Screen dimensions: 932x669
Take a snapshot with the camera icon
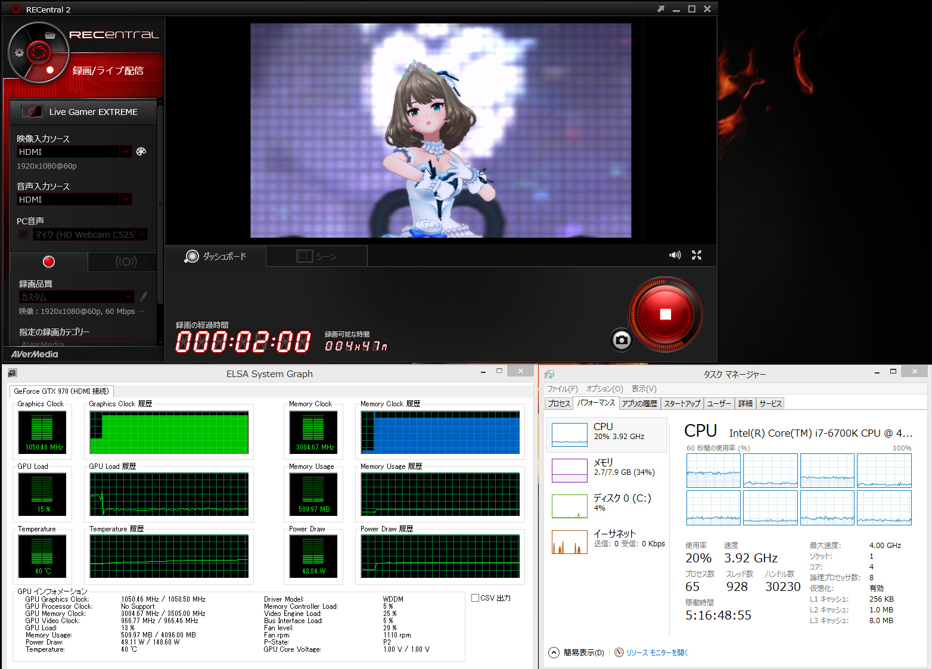(622, 340)
